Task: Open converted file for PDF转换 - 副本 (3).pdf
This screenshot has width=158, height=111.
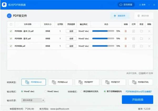Action: [x=134, y=31]
